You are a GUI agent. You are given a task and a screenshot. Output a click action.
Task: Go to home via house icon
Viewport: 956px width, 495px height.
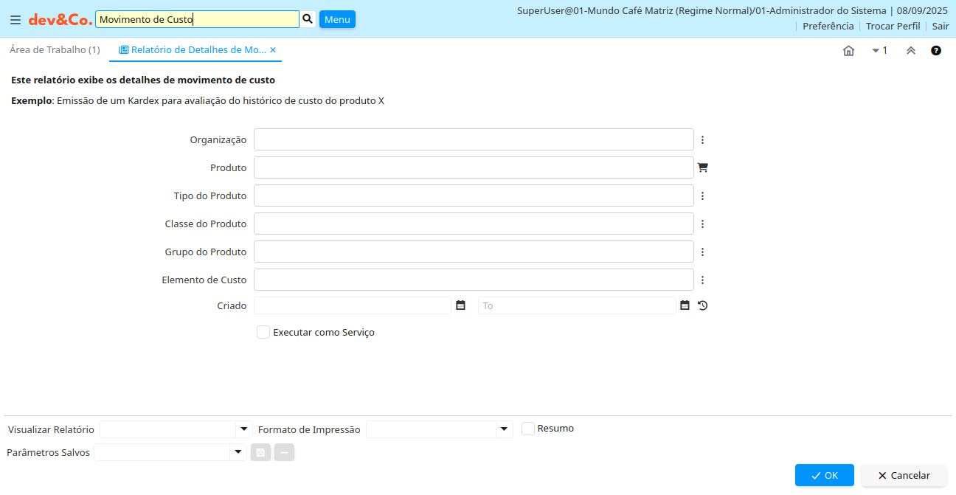[848, 51]
